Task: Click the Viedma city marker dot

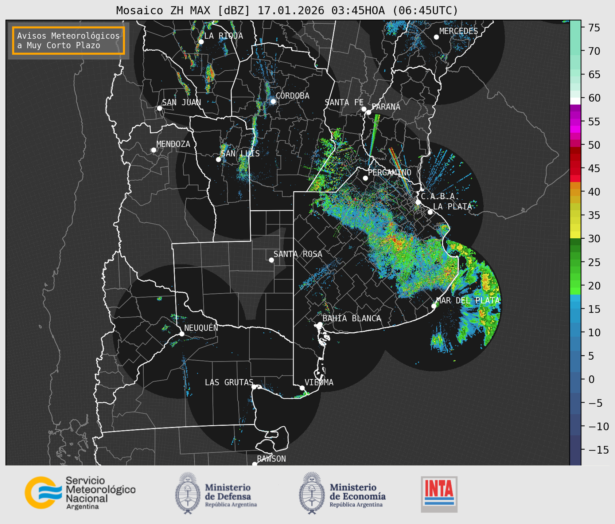Action: [x=302, y=388]
